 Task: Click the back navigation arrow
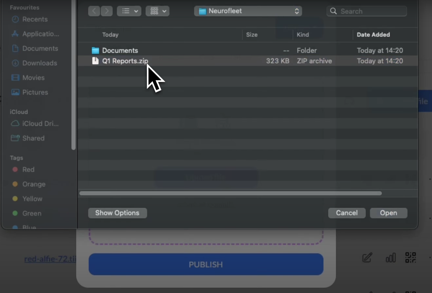(94, 11)
